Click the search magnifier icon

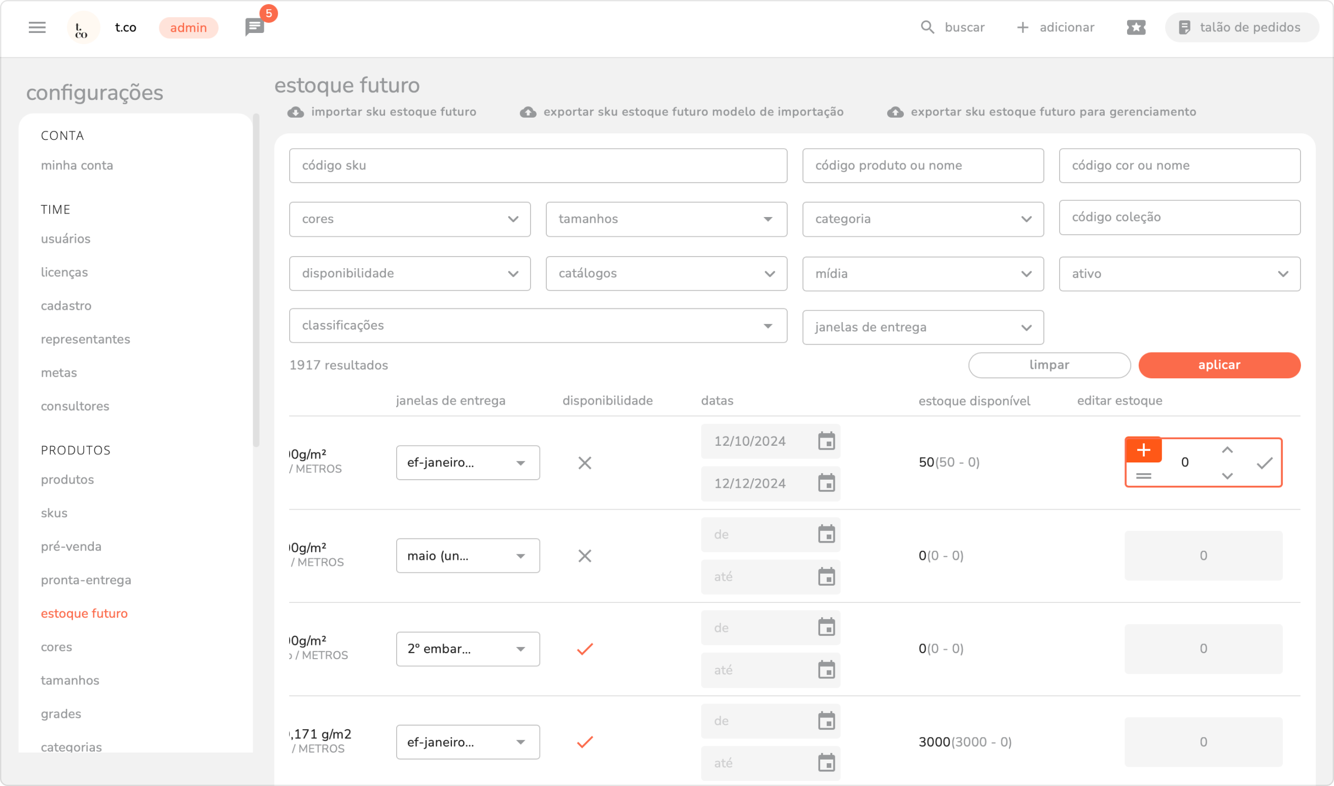927,27
